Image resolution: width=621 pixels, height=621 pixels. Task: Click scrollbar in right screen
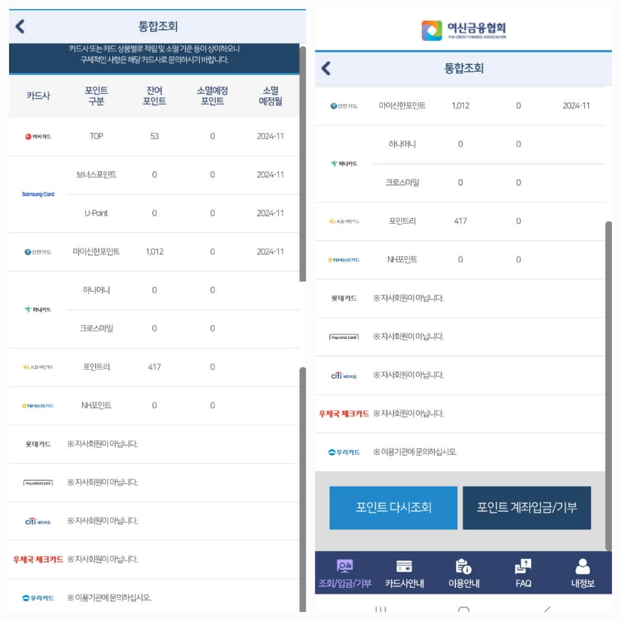608,386
